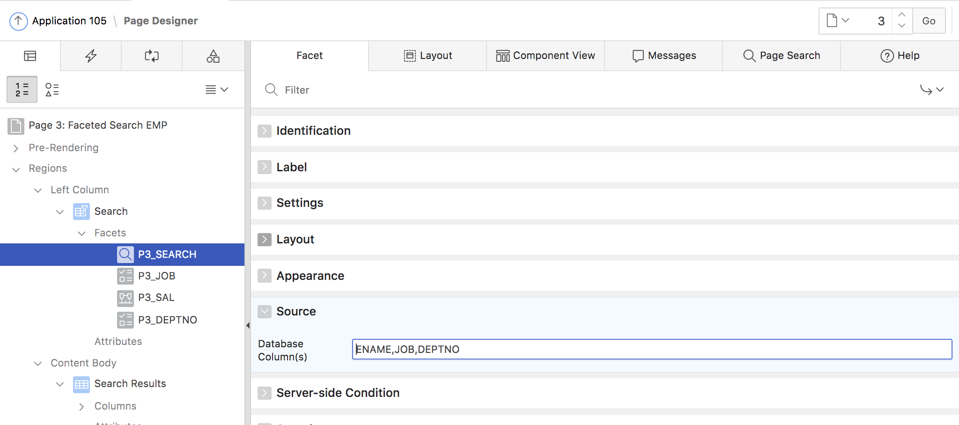Open the Dynamic Actions panel (lightning bolt icon)
This screenshot has width=959, height=425.
[x=90, y=56]
